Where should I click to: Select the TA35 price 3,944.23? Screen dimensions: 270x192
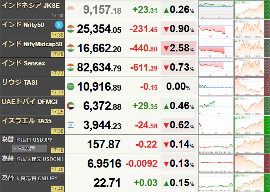click(102, 125)
